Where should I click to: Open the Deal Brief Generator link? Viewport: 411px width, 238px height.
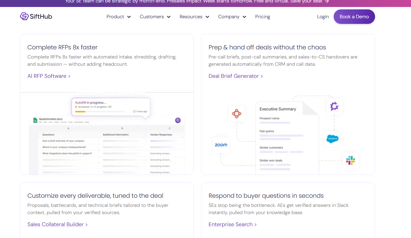(x=236, y=76)
